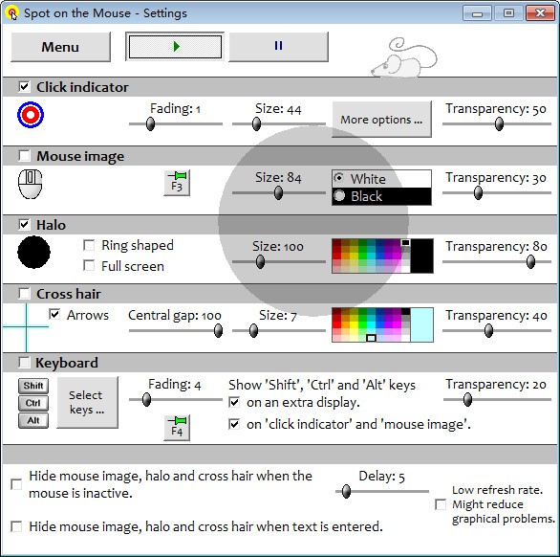Maximize the Settings window

point(508,13)
